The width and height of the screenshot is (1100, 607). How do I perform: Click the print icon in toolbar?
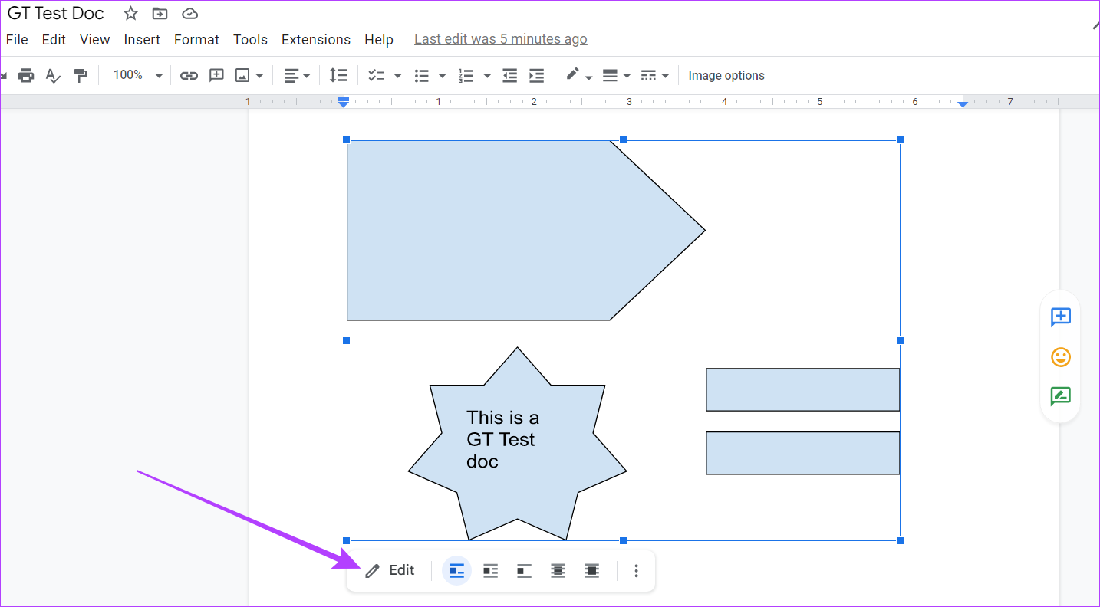click(26, 75)
